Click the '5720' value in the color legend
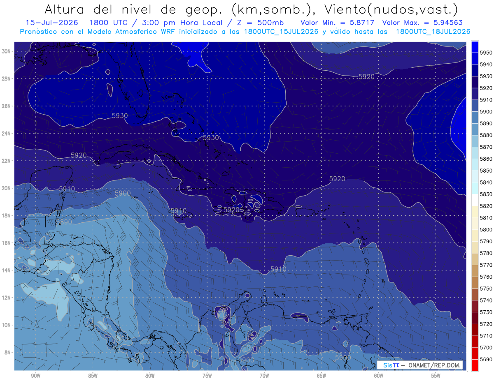The width and height of the screenshot is (494, 381). (x=486, y=324)
